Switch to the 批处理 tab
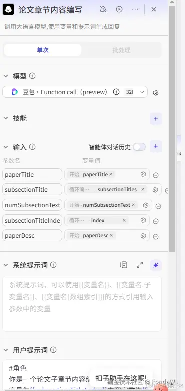Viewport: 185px width, 391px height. coord(121,50)
